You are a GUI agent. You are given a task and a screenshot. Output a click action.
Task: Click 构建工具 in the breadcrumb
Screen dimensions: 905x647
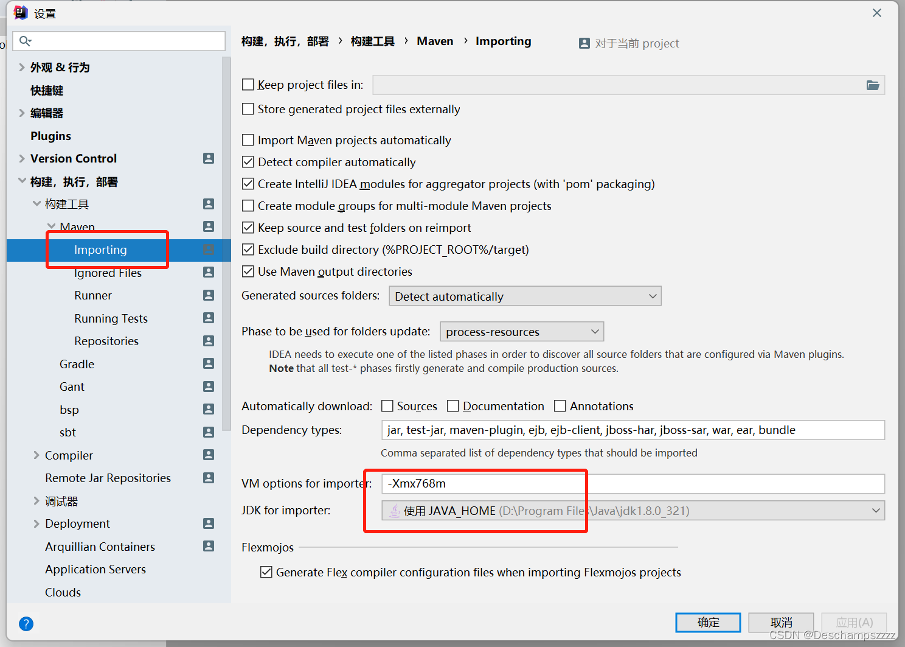click(x=373, y=41)
